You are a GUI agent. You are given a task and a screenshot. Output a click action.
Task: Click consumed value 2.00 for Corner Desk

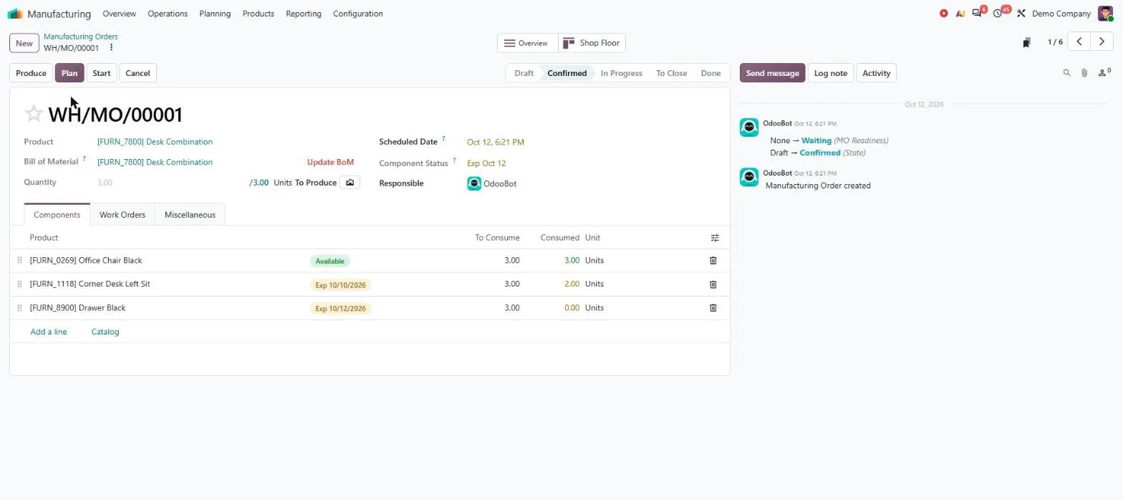[572, 284]
